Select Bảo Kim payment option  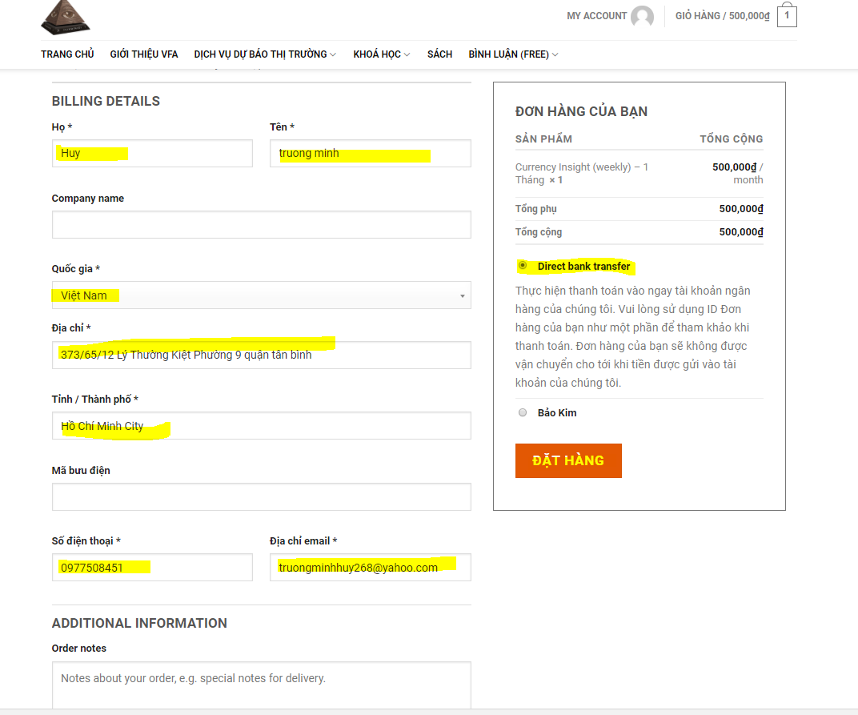point(523,412)
